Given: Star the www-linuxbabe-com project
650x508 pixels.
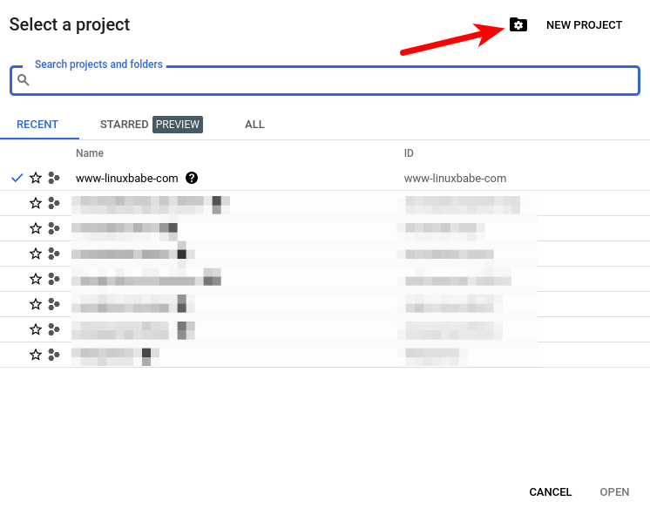Looking at the screenshot, I should 36,178.
